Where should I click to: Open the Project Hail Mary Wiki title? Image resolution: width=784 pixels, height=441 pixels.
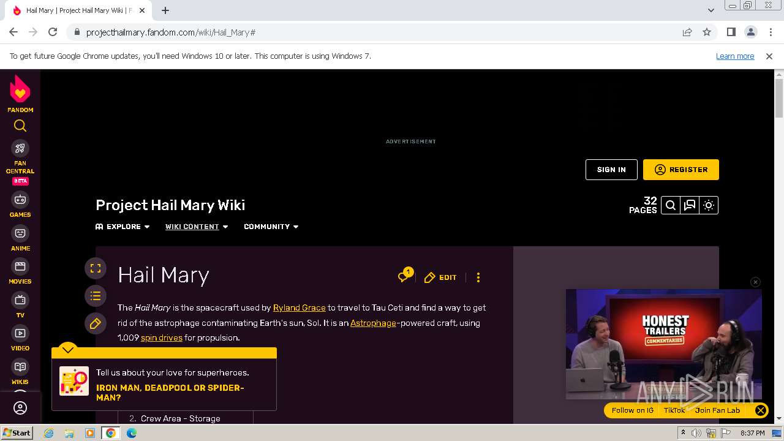pyautogui.click(x=170, y=205)
